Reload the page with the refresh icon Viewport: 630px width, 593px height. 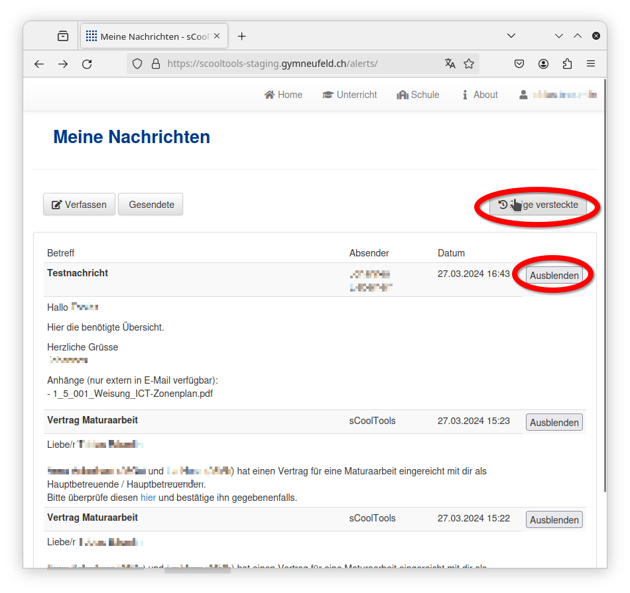coord(87,64)
